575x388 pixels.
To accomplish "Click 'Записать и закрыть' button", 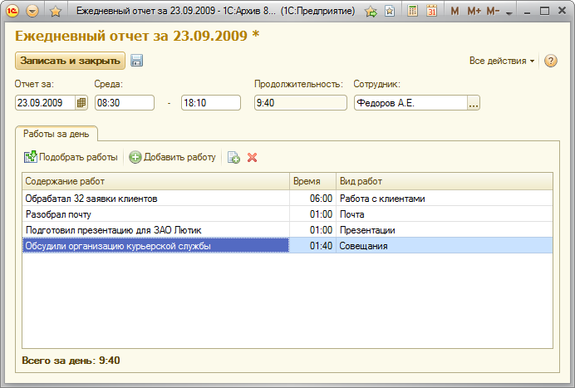I will 70,61.
